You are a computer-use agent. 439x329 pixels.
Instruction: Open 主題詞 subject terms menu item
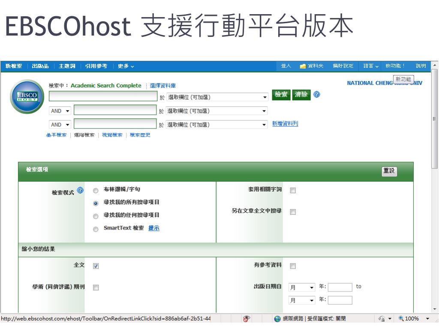pyautogui.click(x=67, y=66)
